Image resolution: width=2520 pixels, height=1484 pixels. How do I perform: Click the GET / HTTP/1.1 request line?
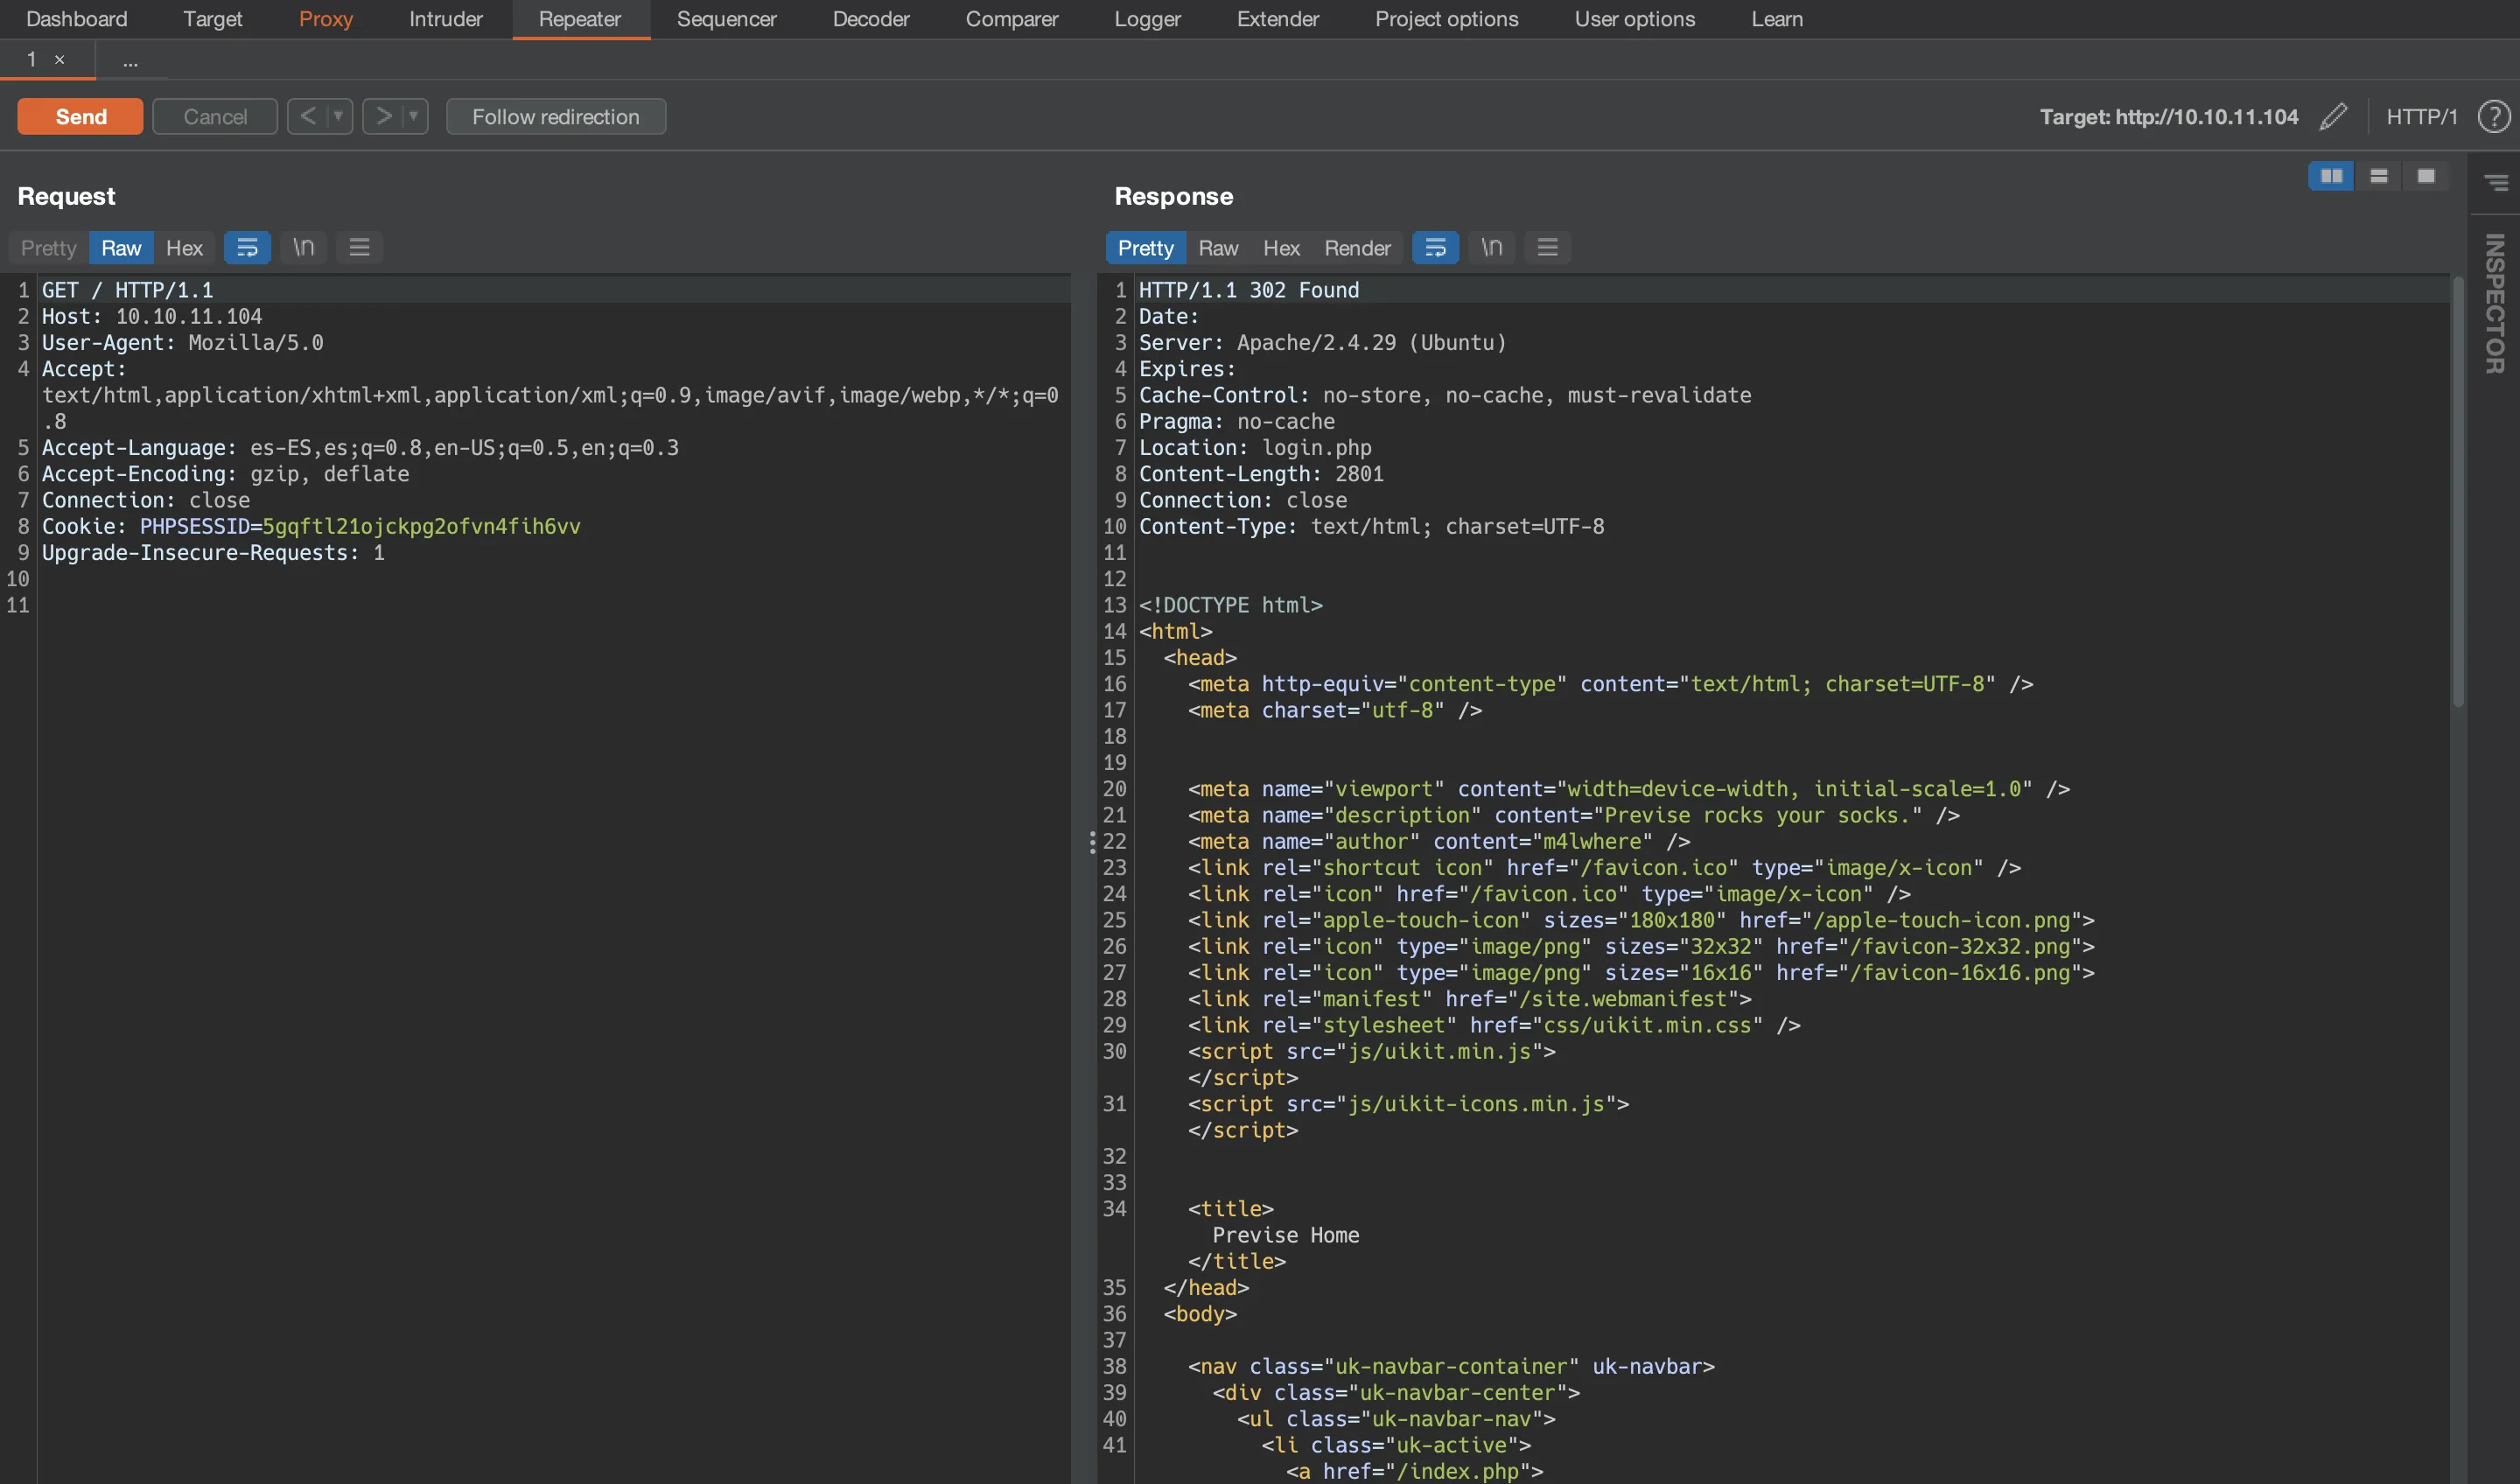pos(127,290)
